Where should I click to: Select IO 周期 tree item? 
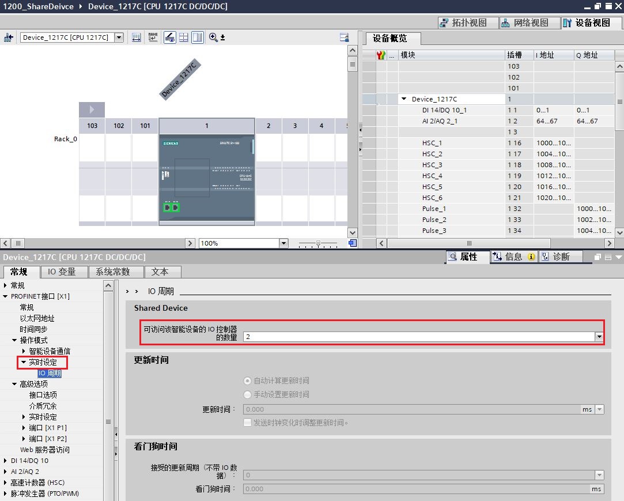(x=50, y=373)
